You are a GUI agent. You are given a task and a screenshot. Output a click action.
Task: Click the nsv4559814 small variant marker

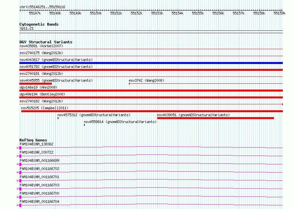click(84, 125)
